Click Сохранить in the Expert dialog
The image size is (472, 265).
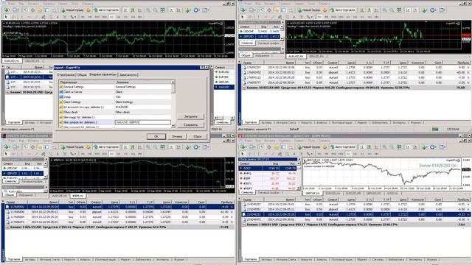click(190, 124)
